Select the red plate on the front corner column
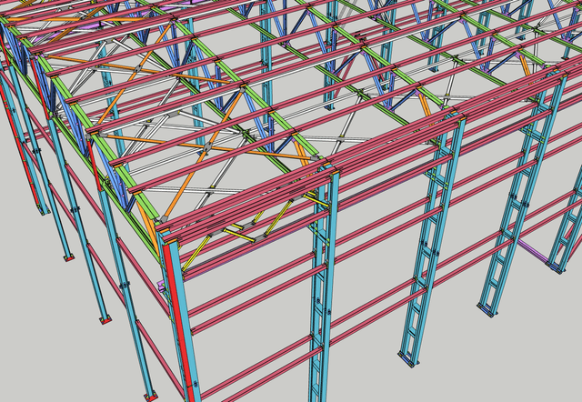The width and height of the screenshot is (582, 402). click(x=180, y=322)
